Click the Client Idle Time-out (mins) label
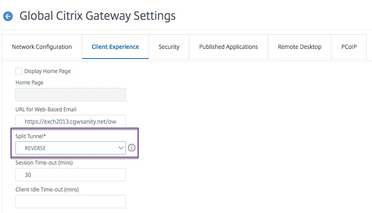The height and width of the screenshot is (213, 372). point(47,189)
